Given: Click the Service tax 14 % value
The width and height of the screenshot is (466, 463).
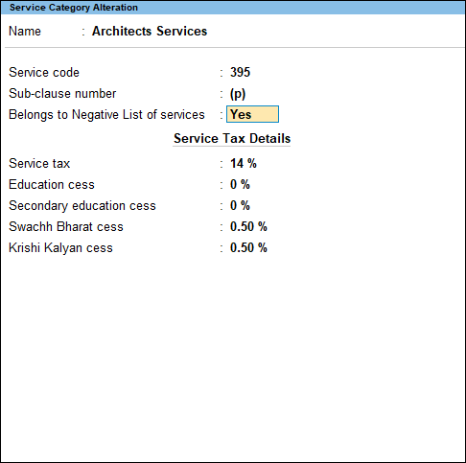Looking at the screenshot, I should 244,163.
